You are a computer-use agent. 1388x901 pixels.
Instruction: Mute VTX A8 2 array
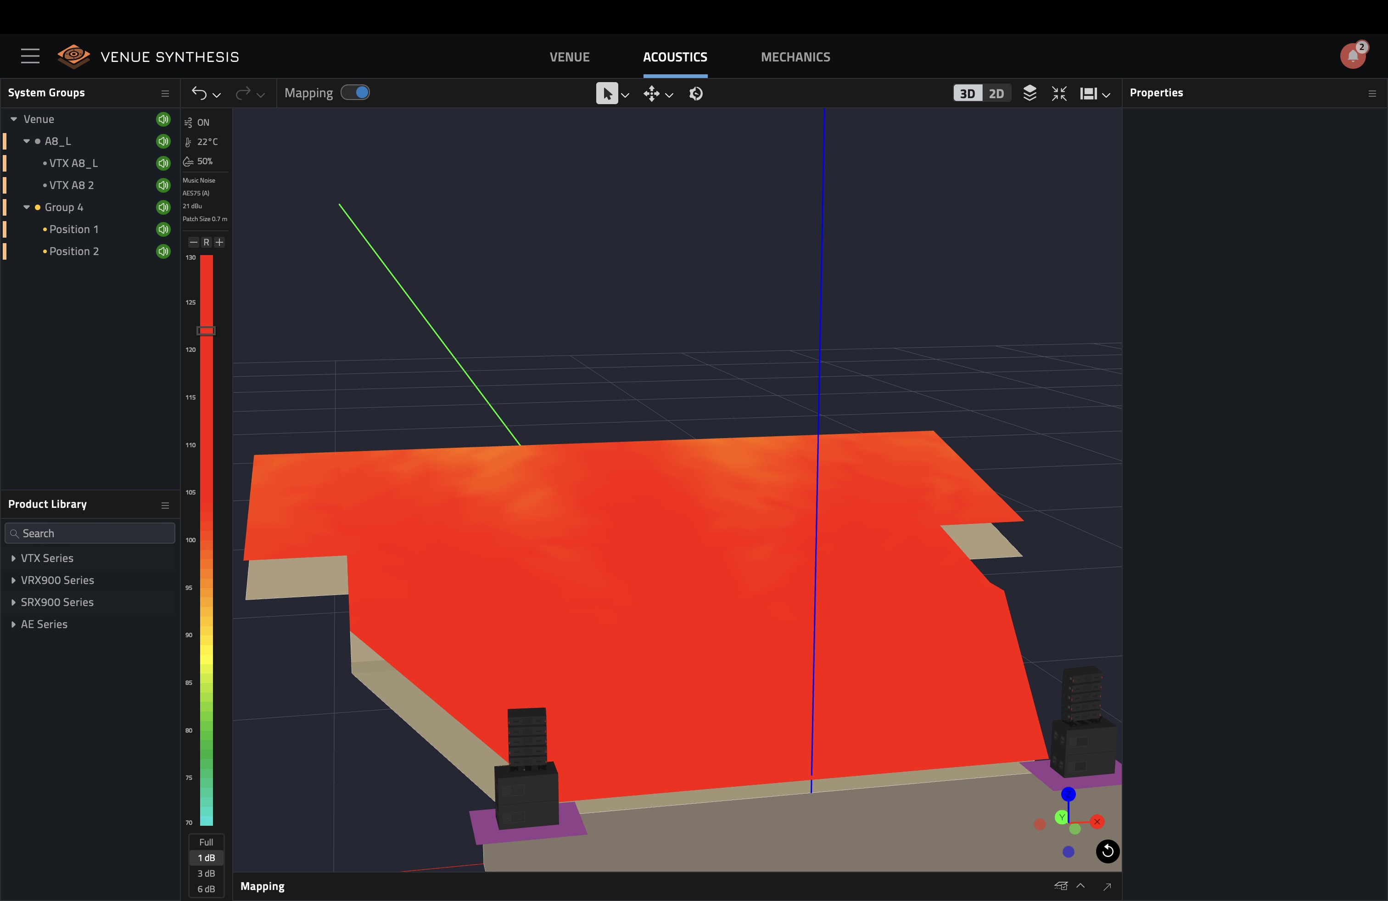[x=163, y=185]
